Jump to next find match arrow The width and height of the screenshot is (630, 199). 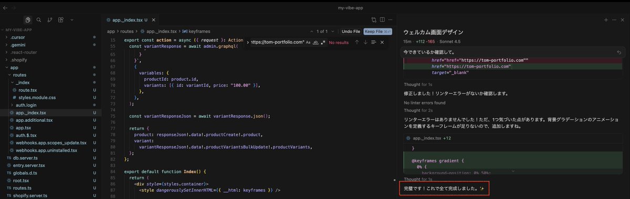(x=365, y=42)
